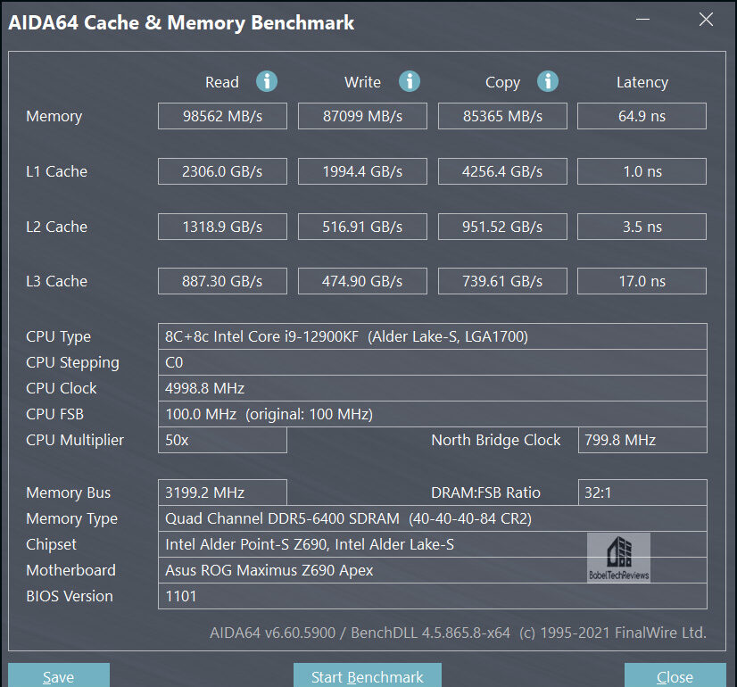
Task: Select the L2 Cache copy value 951.52 GB/s
Action: tap(502, 227)
